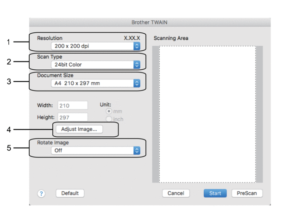Screen dimensions: 282x213
Task: Open the Adjust Image... dialog
Action: coord(79,129)
